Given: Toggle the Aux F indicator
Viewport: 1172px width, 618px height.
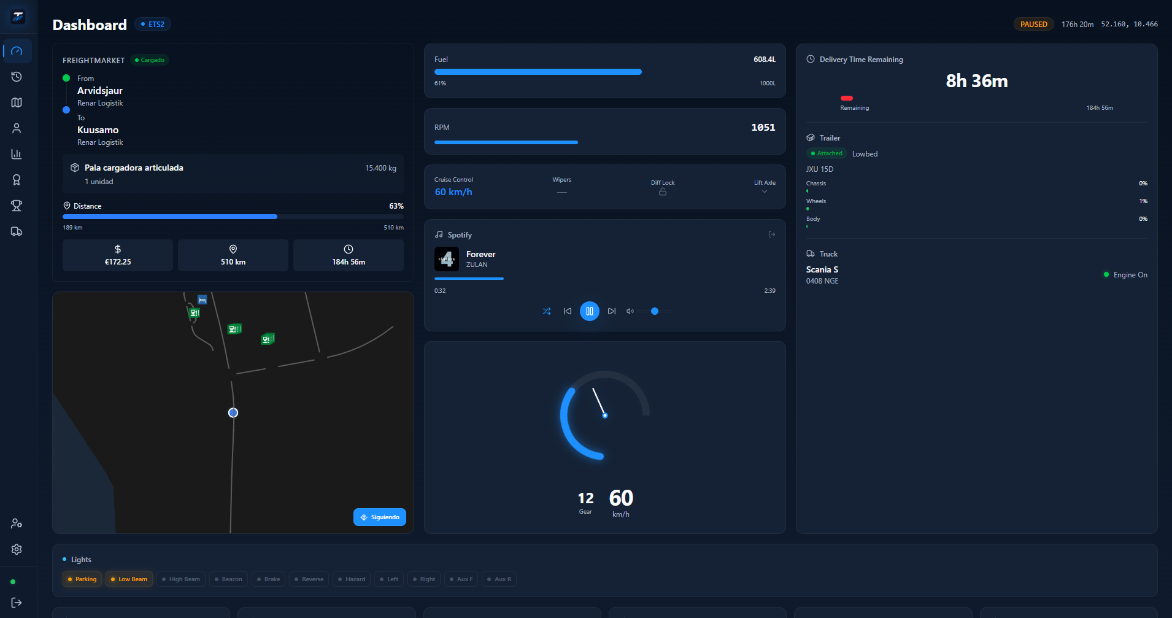Looking at the screenshot, I should (x=461, y=579).
